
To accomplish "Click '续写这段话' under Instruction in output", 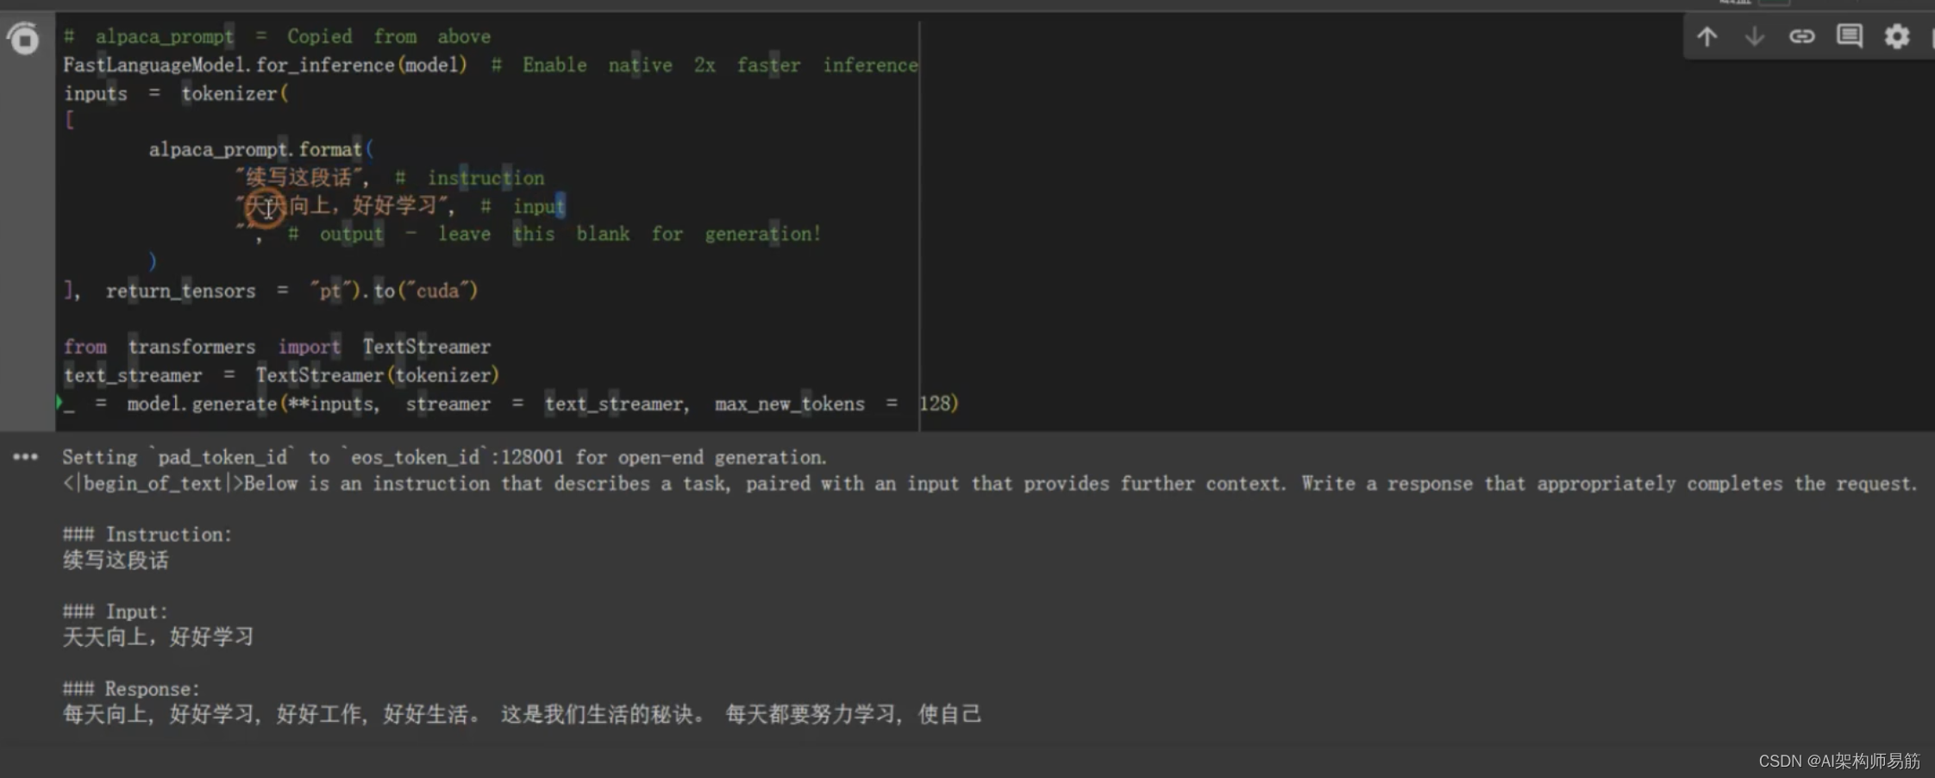I will pyautogui.click(x=116, y=561).
